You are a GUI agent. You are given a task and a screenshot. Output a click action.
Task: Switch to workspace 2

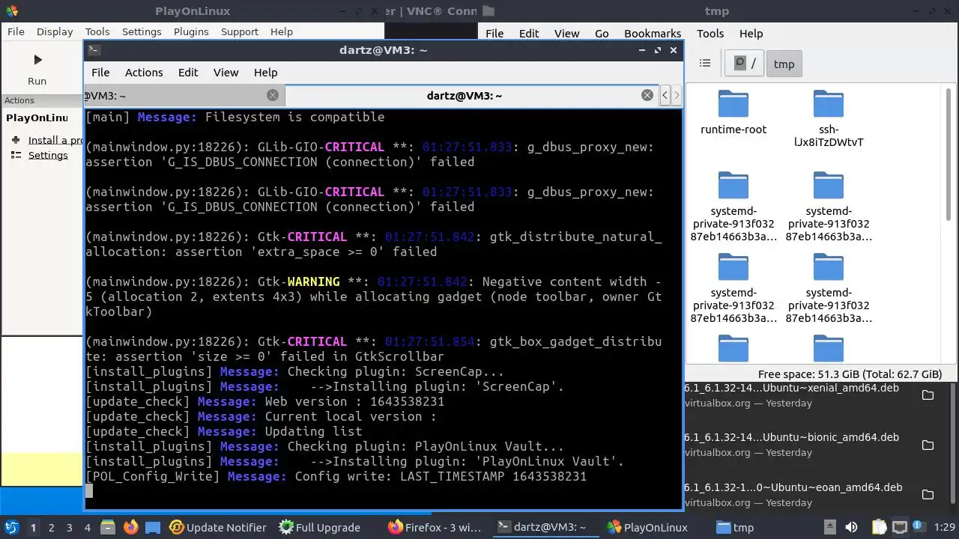coord(51,527)
